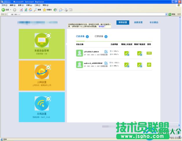The image size is (182, 141).
Task: Disable the android device with block icon
Action: (149, 64)
